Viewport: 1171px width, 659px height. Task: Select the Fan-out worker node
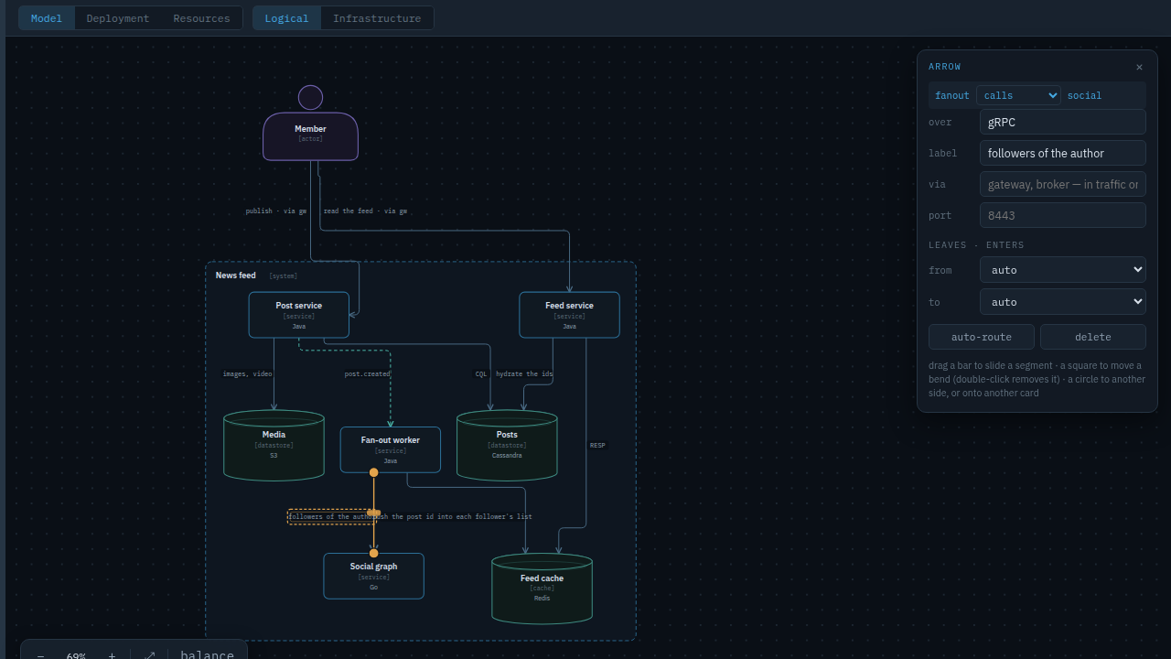391,449
